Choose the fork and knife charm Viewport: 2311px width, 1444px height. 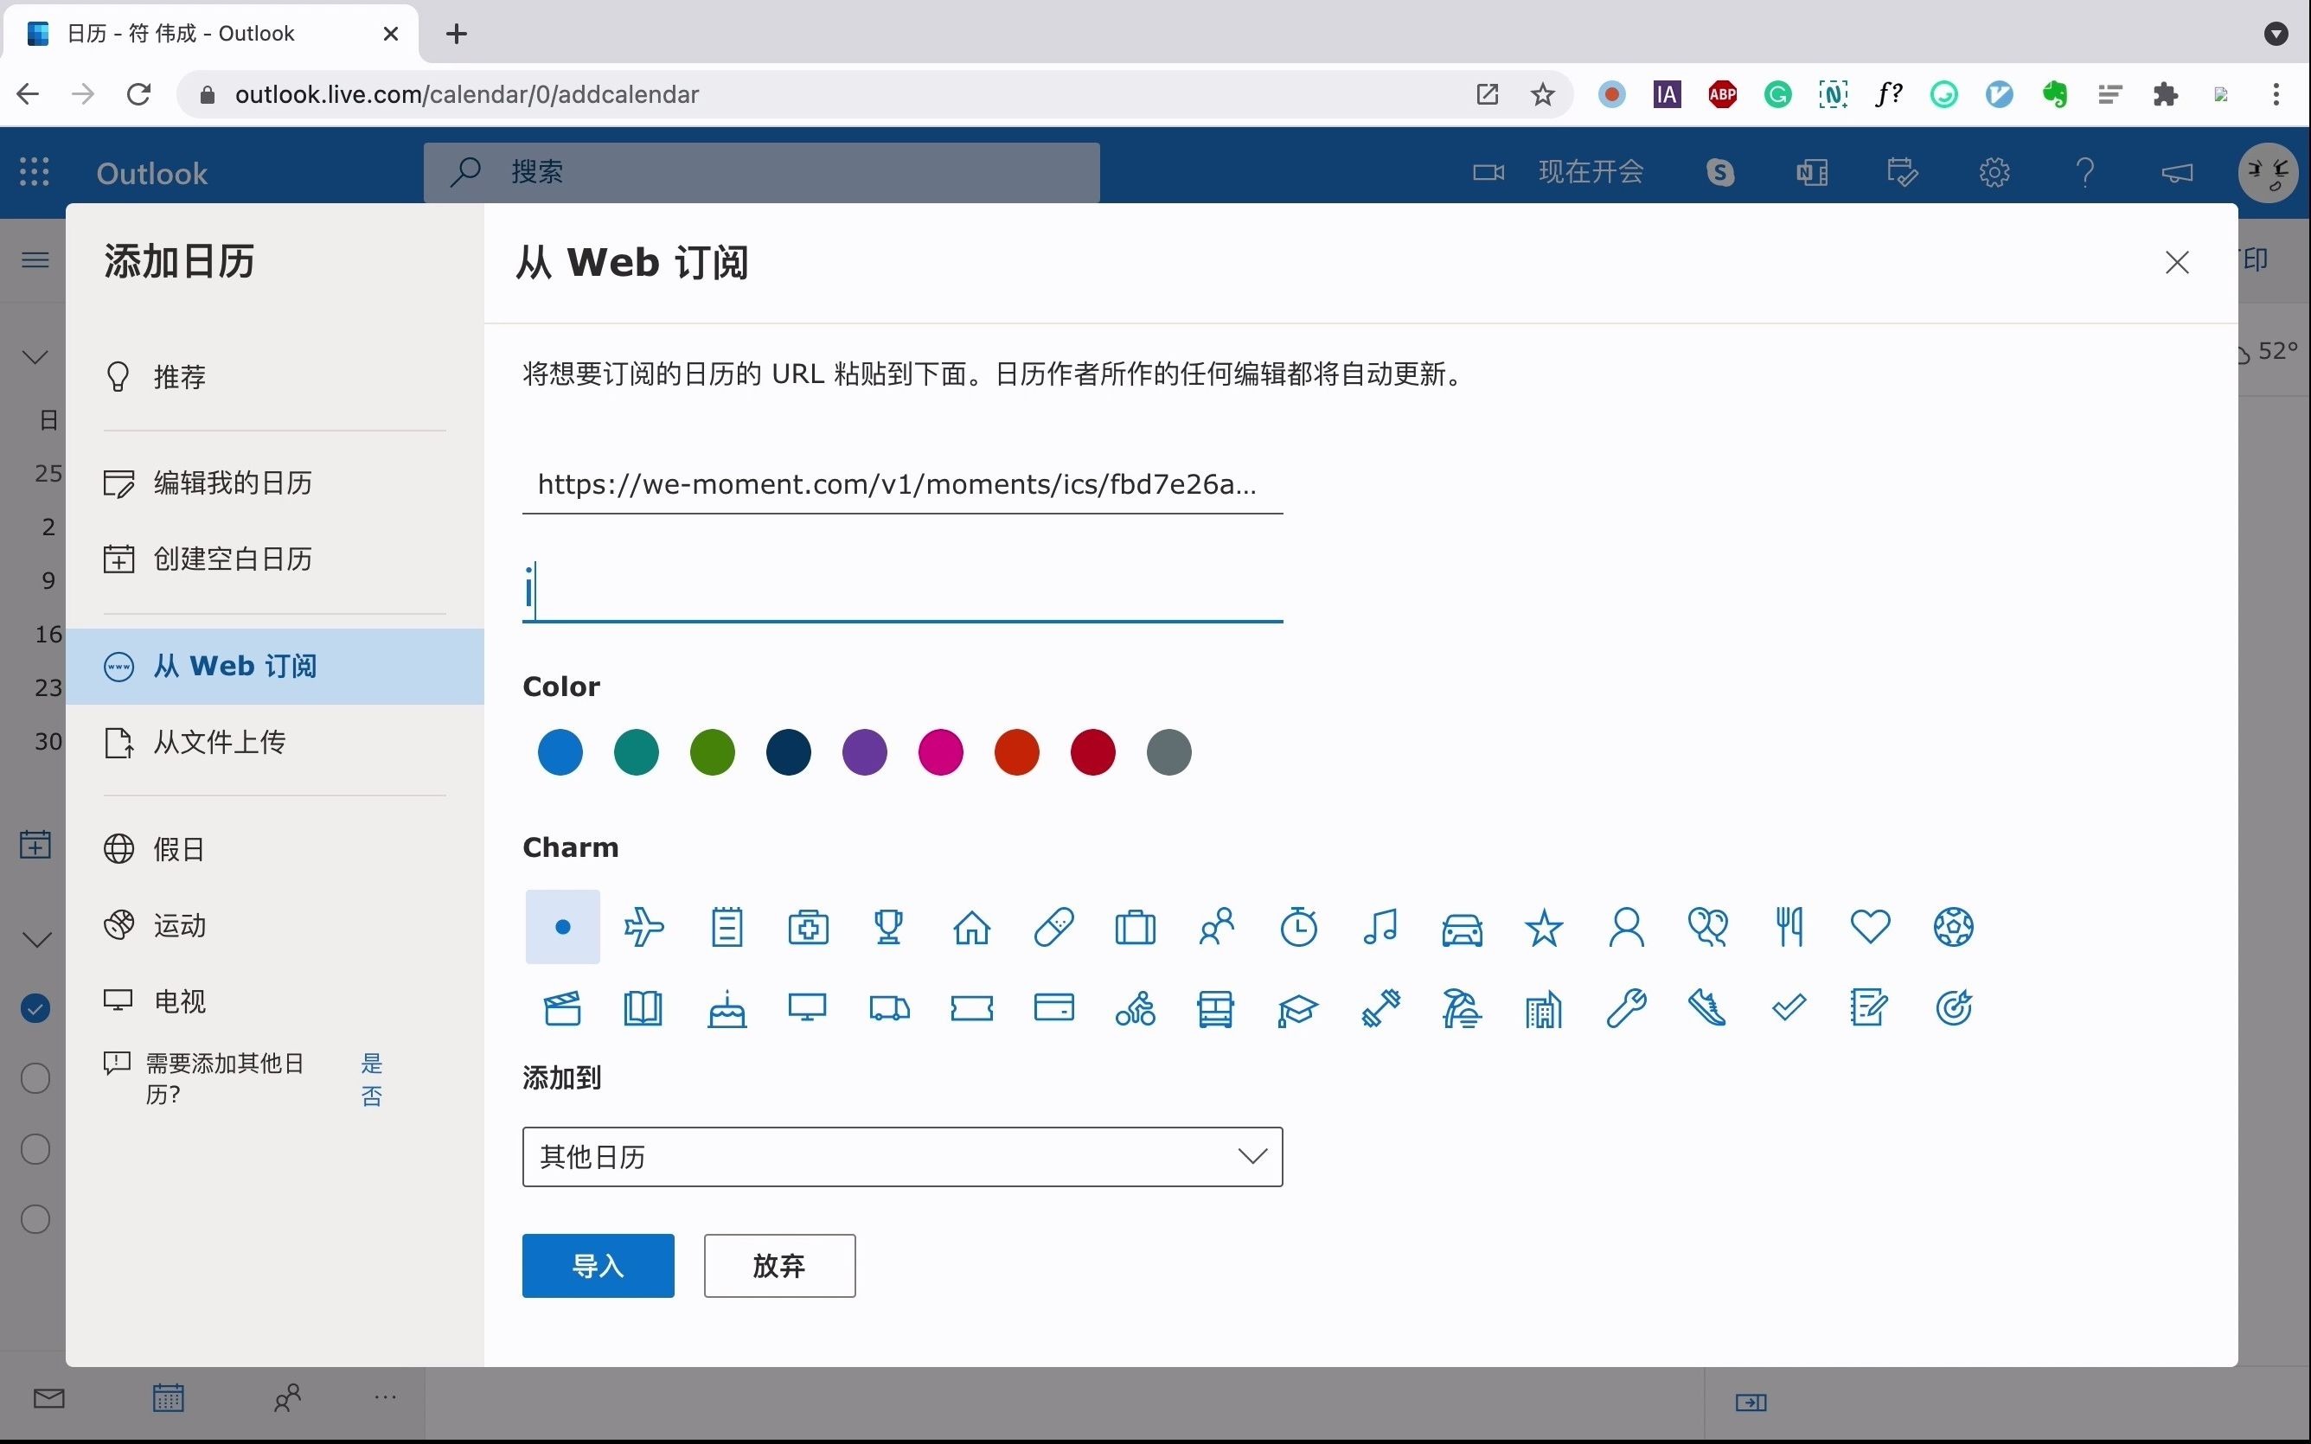coord(1789,926)
